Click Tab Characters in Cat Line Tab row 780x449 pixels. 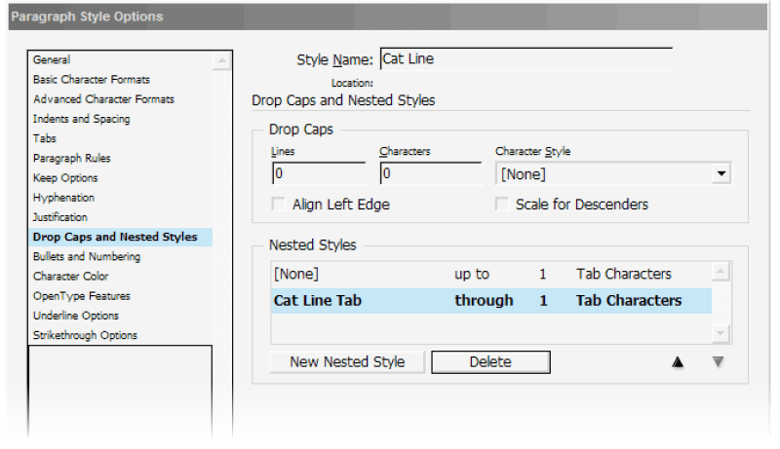(x=629, y=301)
